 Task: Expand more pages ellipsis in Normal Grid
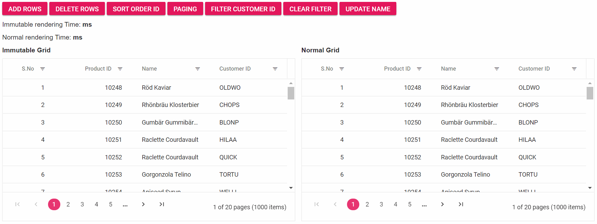424,205
